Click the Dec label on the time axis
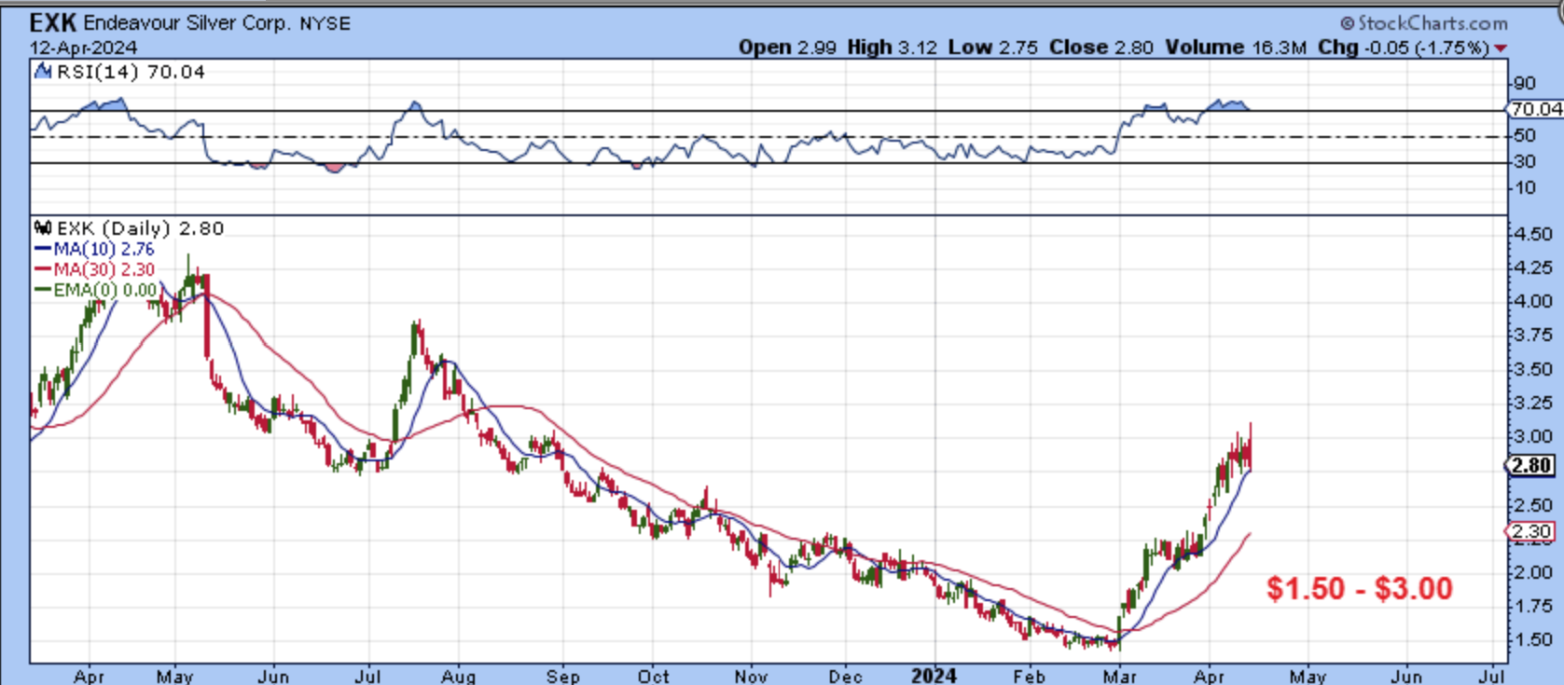 (846, 676)
